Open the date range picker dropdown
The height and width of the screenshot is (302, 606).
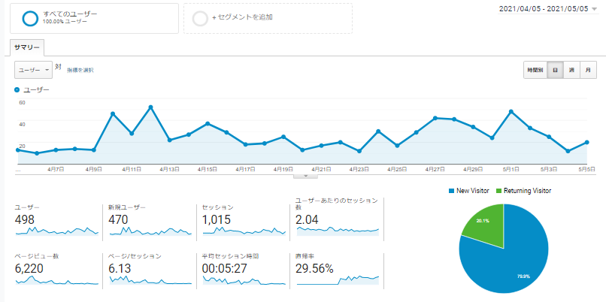549,9
